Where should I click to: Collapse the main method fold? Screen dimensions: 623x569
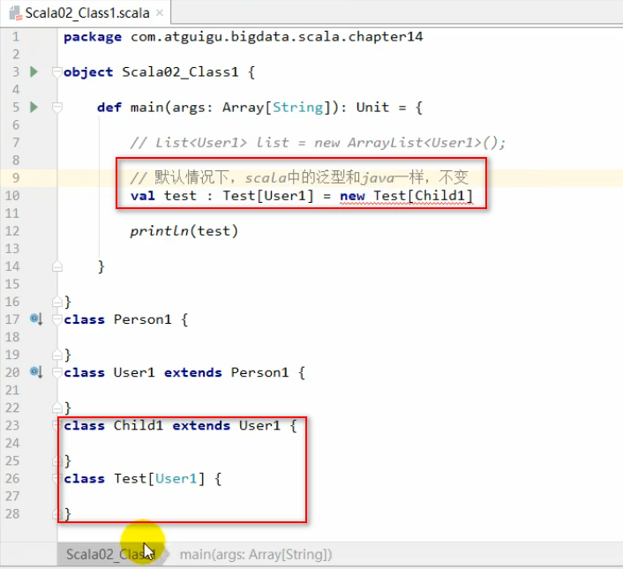tap(57, 108)
